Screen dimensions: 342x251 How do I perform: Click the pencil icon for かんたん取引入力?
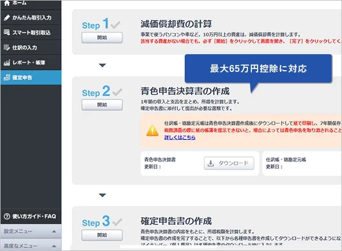7,18
